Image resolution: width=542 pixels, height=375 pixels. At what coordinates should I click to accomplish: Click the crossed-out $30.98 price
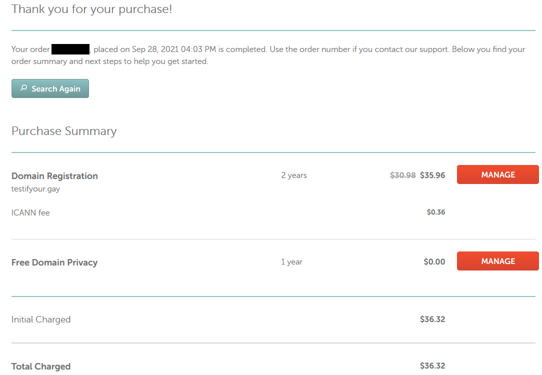(x=402, y=175)
